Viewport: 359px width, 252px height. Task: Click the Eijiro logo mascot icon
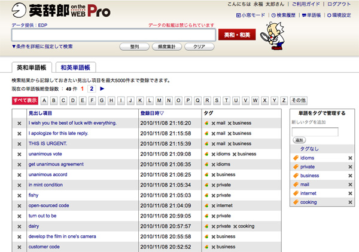(x=19, y=10)
